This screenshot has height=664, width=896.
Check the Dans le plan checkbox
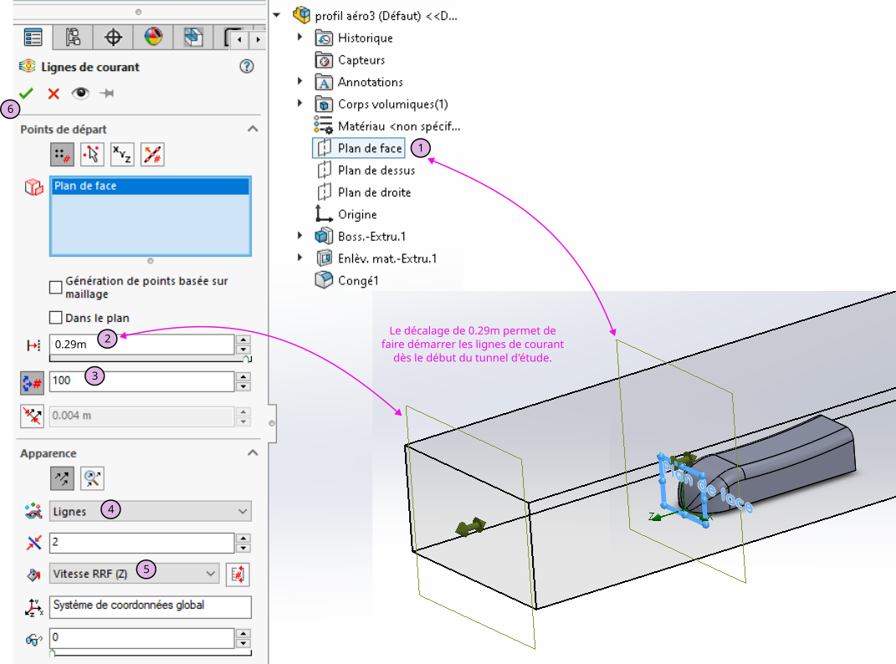coord(56,318)
